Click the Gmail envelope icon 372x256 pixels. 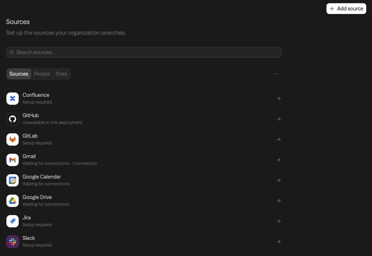[x=13, y=160]
